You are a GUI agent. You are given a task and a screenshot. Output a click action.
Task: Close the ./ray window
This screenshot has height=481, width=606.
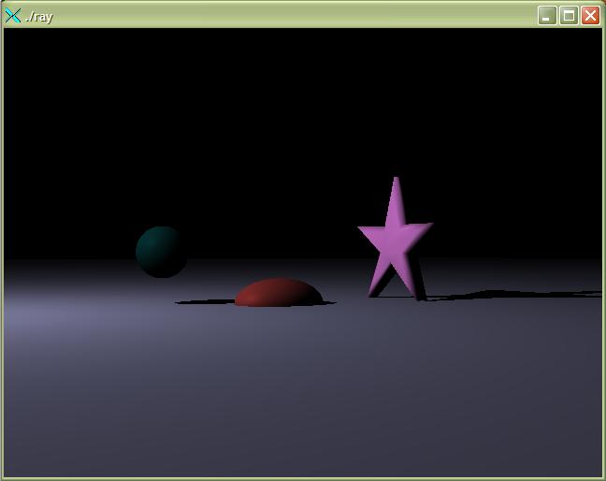[x=590, y=16]
